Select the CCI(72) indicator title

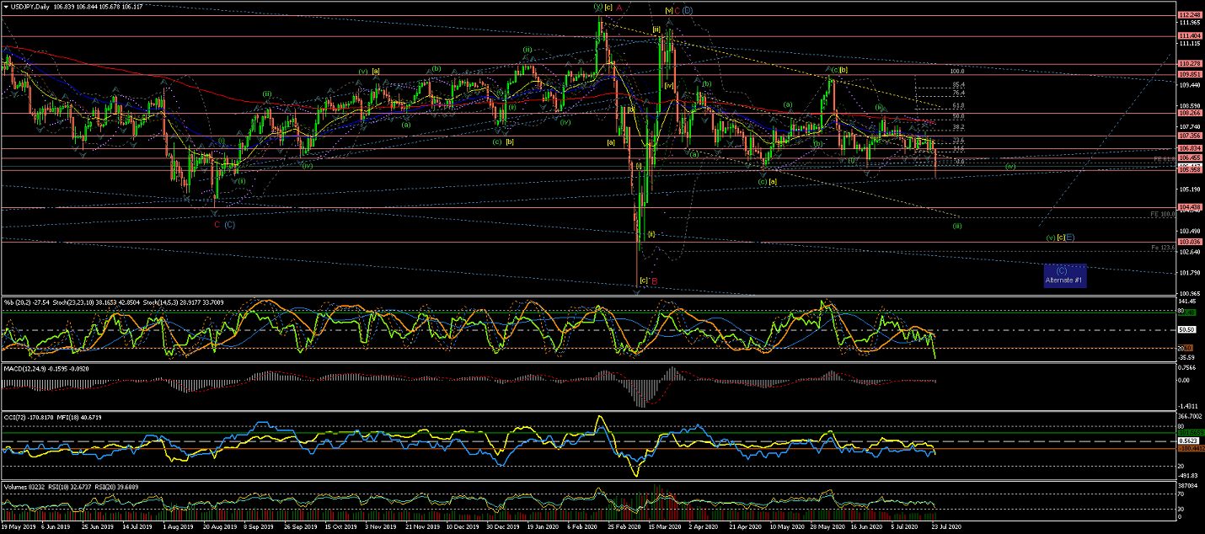click(19, 416)
